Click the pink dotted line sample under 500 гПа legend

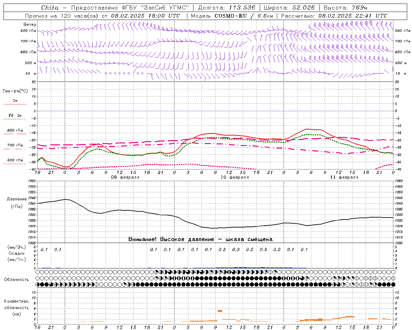pos(14,164)
